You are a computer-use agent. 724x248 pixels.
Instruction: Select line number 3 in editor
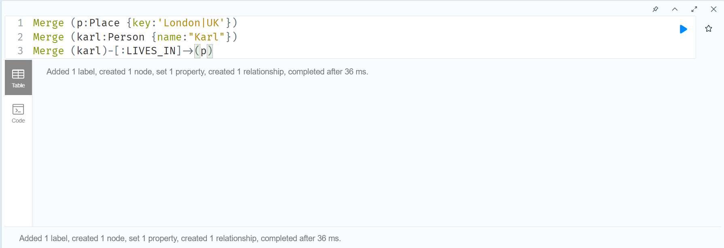[20, 51]
